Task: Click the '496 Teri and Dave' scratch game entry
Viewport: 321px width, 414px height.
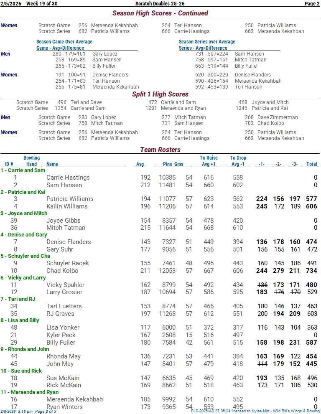Action: point(79,102)
